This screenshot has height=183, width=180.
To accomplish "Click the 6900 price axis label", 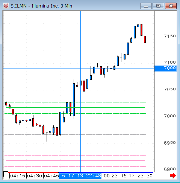I will coord(170,169).
